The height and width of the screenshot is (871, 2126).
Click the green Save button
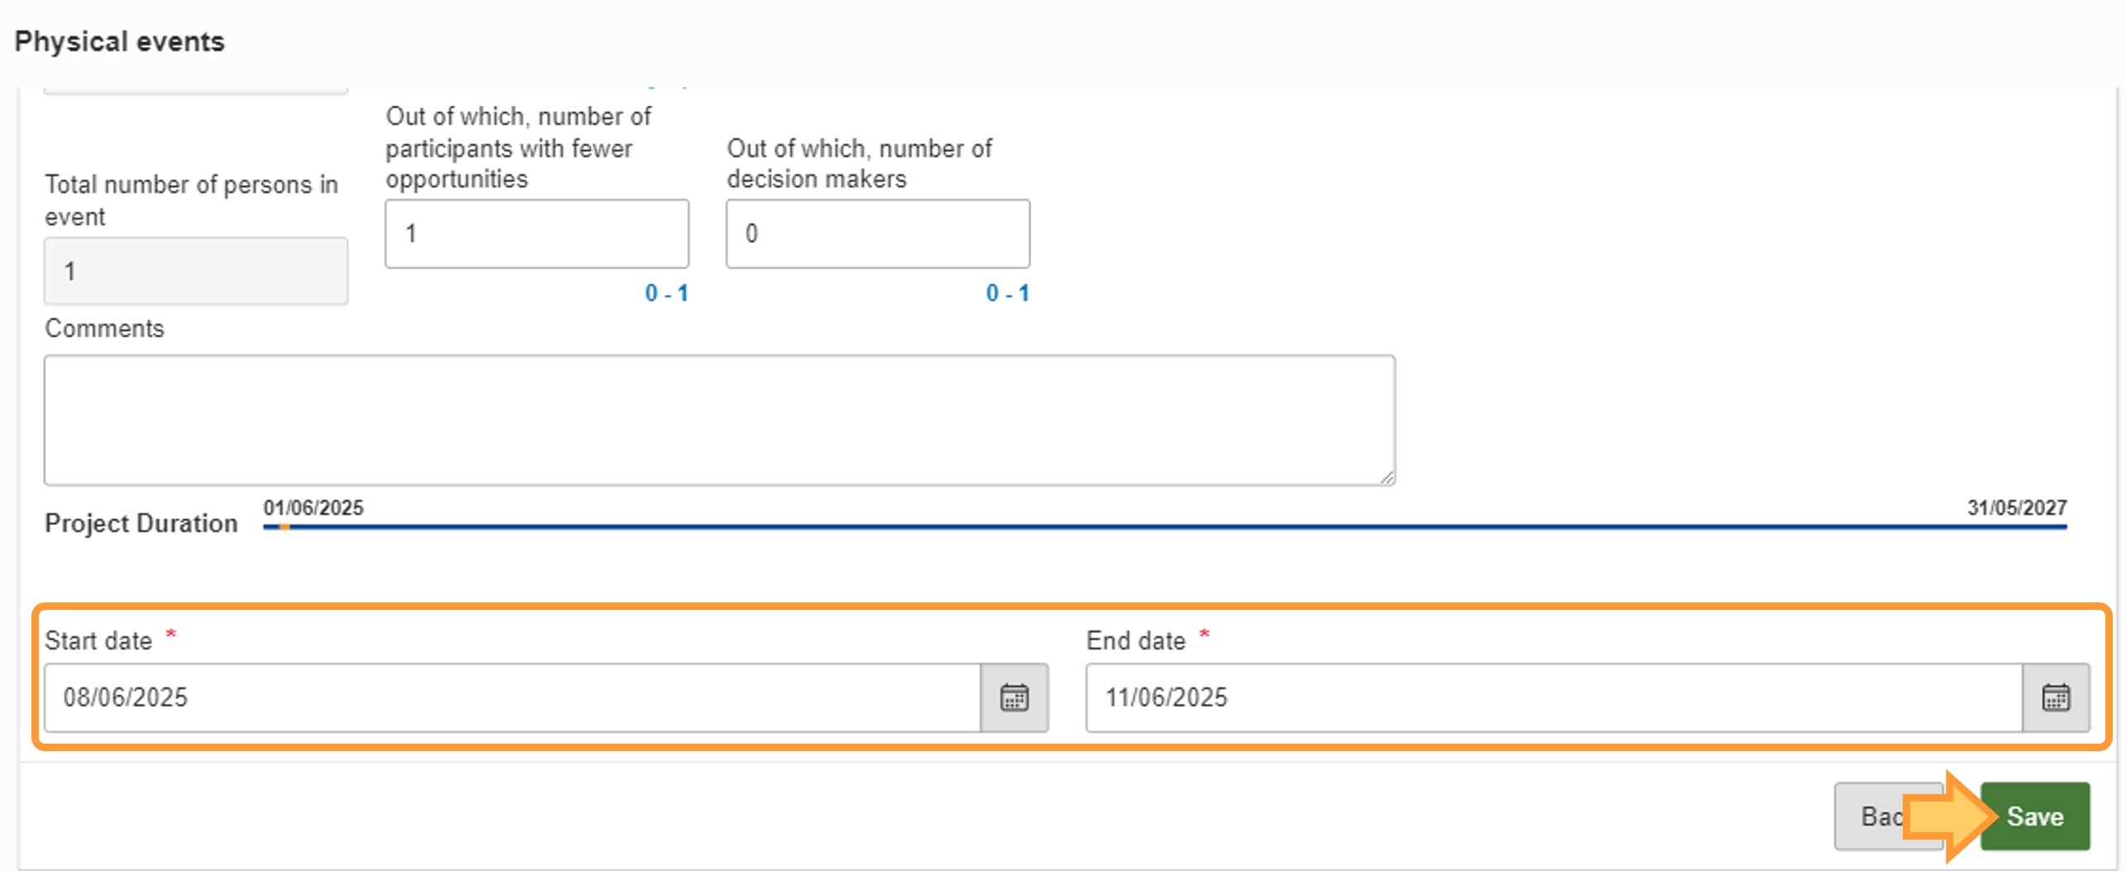(2035, 816)
